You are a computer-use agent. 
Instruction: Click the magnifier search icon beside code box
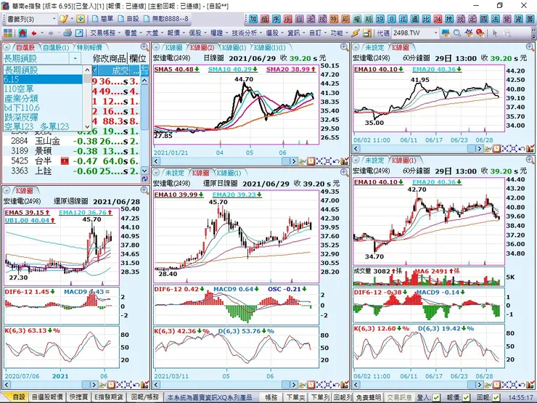click(457, 33)
